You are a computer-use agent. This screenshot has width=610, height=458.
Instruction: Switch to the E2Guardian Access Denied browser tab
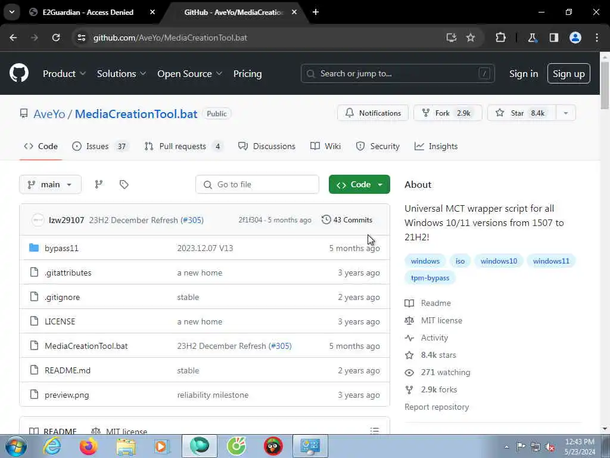[x=88, y=12]
